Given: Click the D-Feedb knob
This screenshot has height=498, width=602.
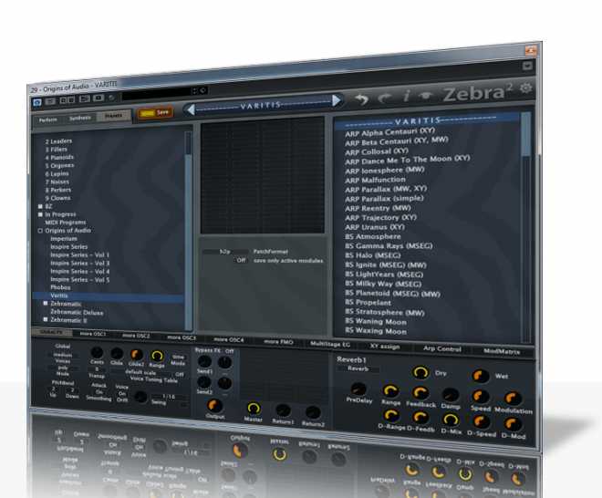Looking at the screenshot, I should [x=420, y=418].
